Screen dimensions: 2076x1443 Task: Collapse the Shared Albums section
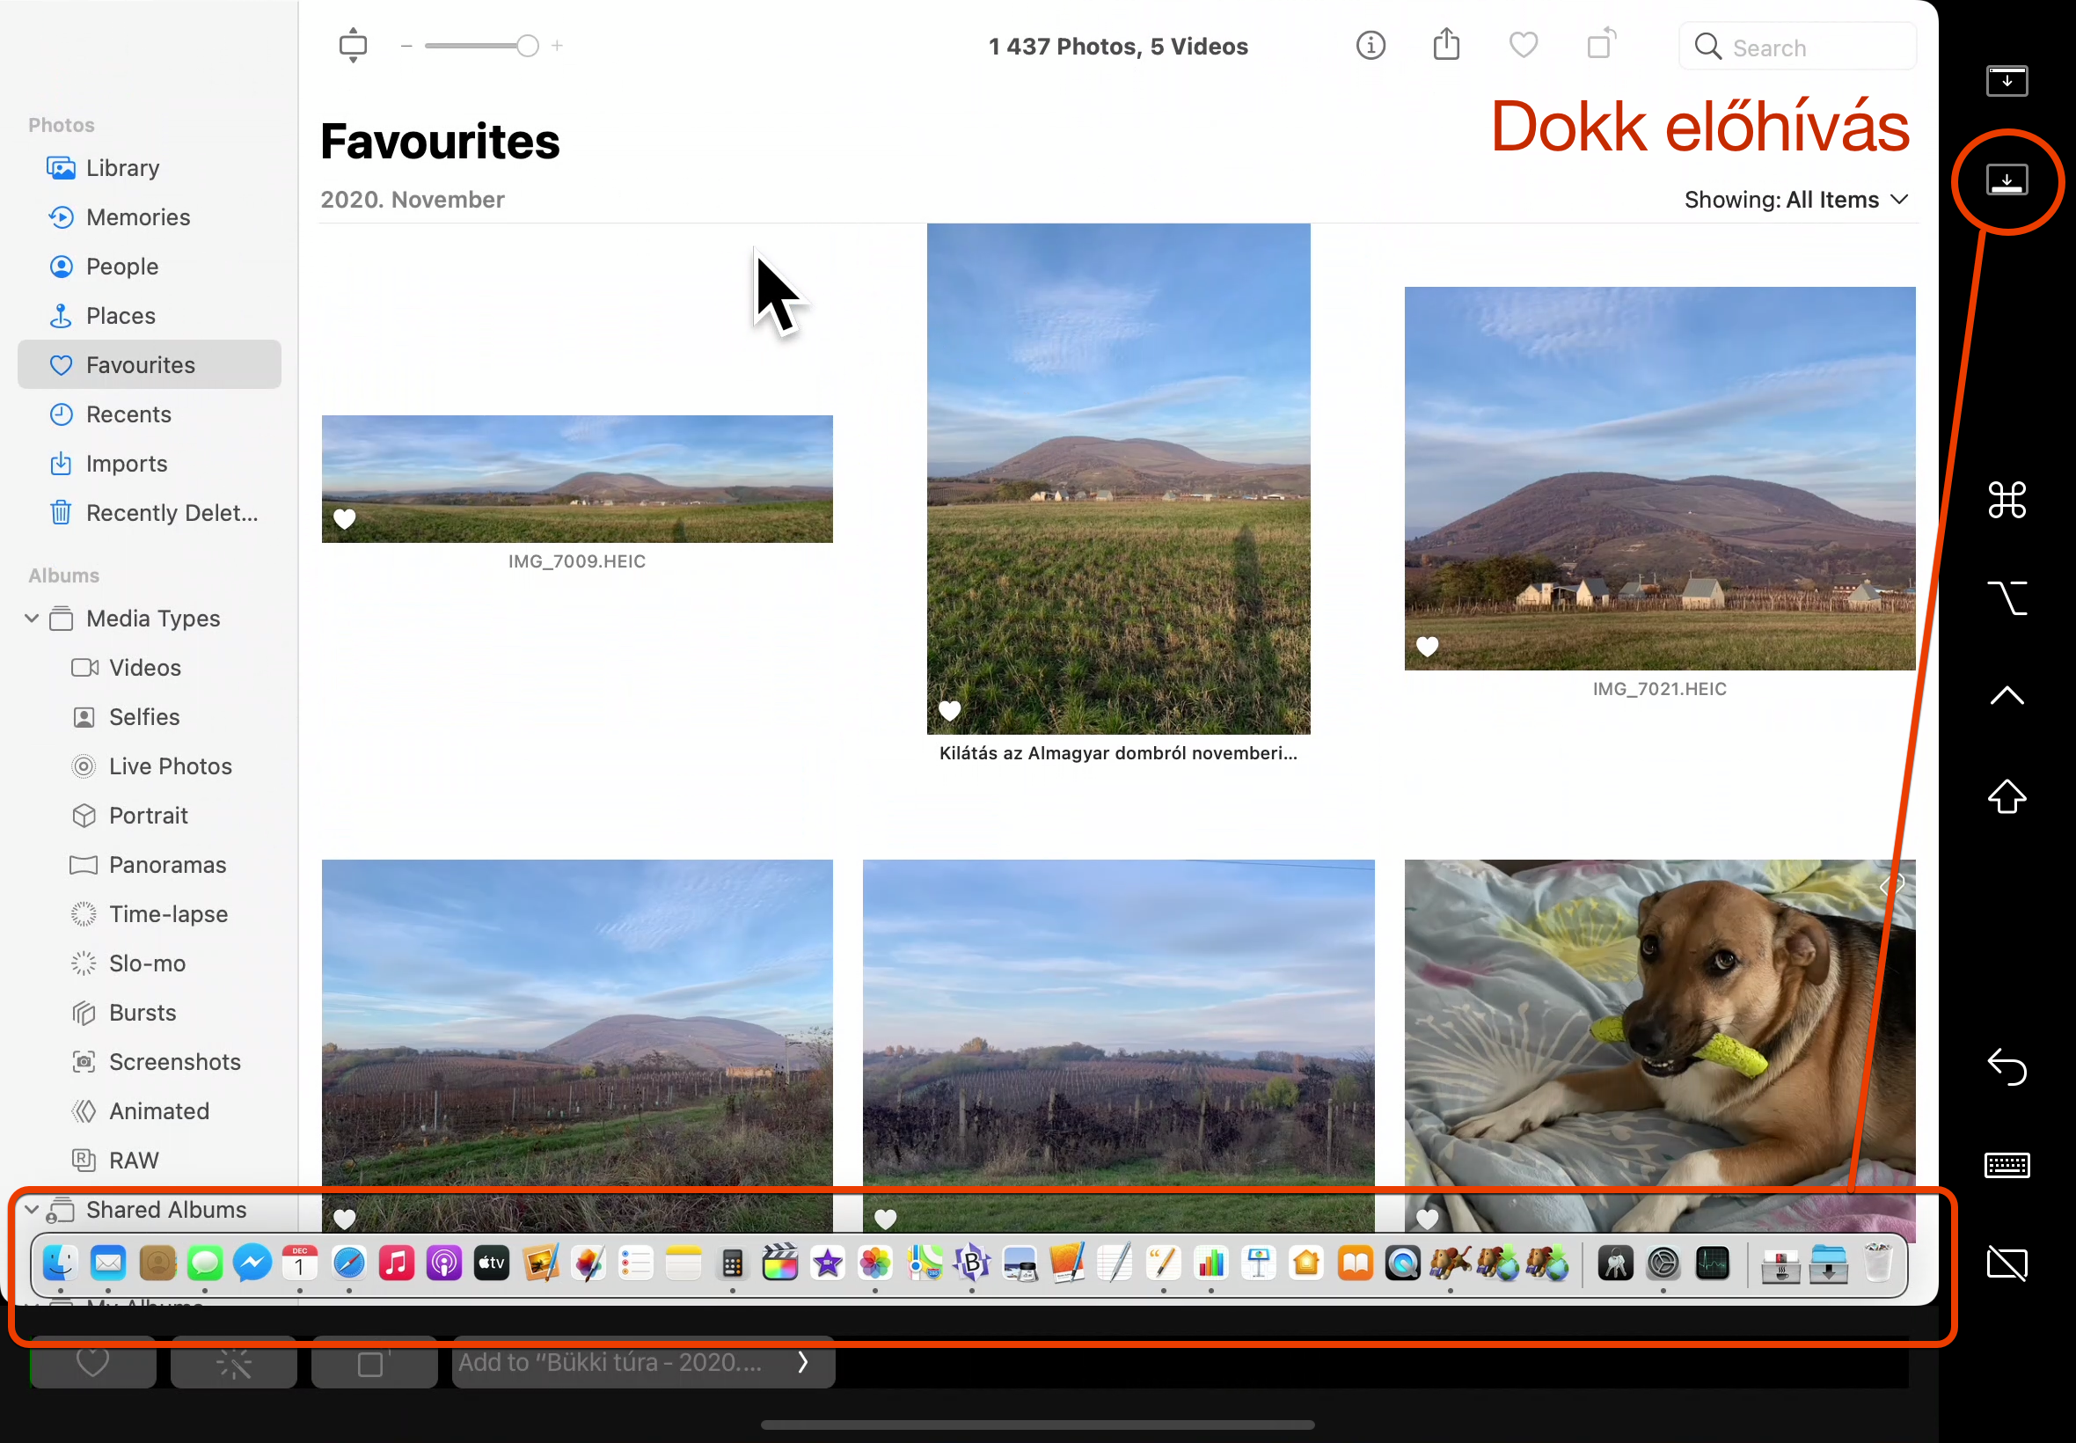tap(32, 1210)
